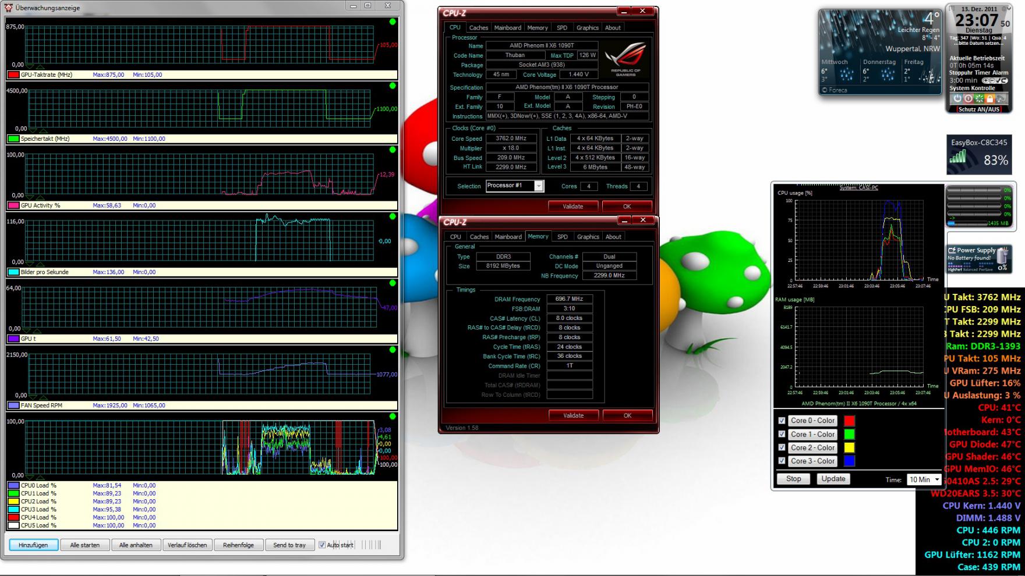The height and width of the screenshot is (576, 1025).
Task: Click the green status dot of GPU Activity graph
Action: (x=393, y=150)
